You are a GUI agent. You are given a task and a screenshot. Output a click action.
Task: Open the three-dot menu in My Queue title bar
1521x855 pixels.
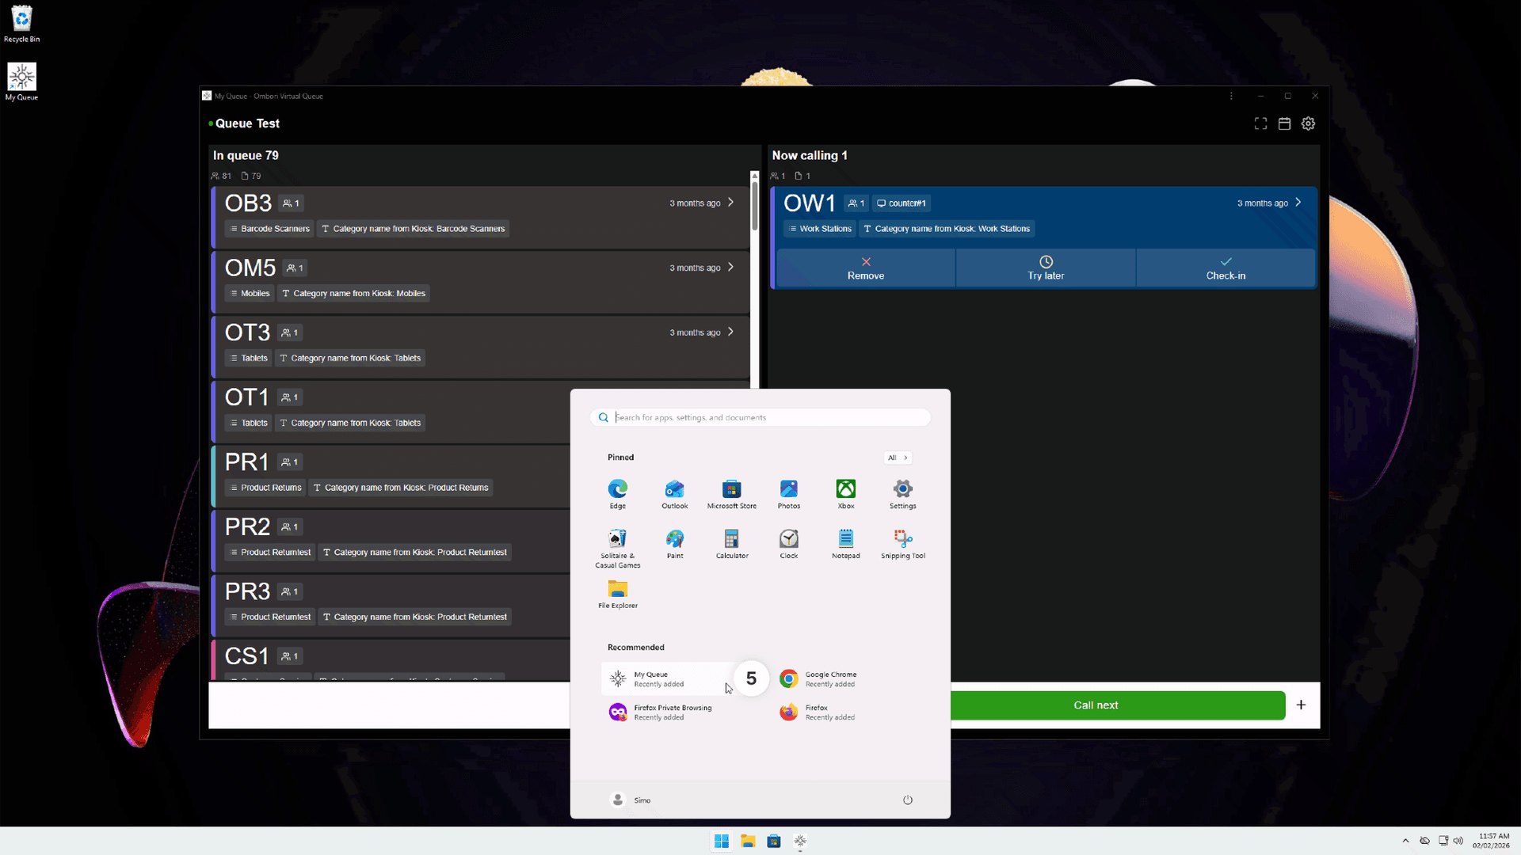(1231, 96)
